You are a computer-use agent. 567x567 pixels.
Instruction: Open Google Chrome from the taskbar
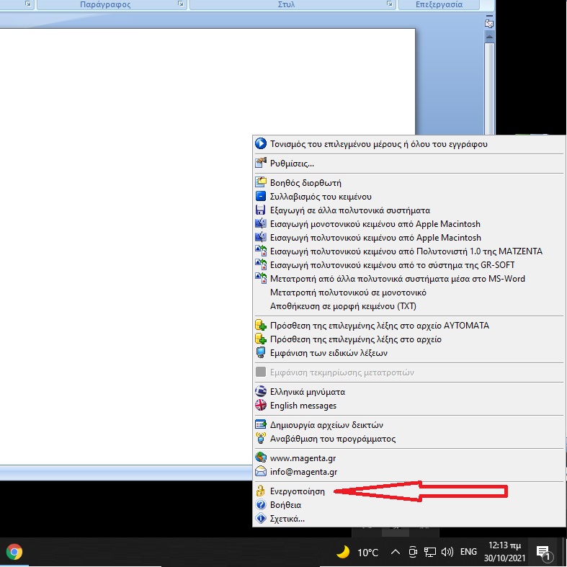(x=14, y=553)
